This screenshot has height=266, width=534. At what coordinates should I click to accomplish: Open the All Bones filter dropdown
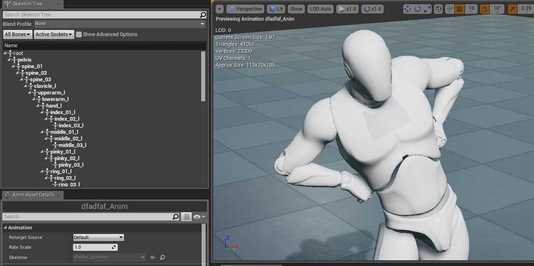[18, 34]
